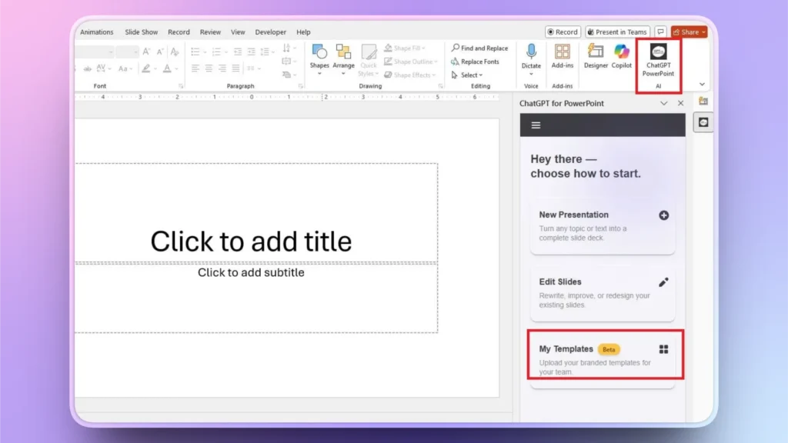
Task: Open the hamburger menu in ChatGPT pane
Action: tap(536, 125)
